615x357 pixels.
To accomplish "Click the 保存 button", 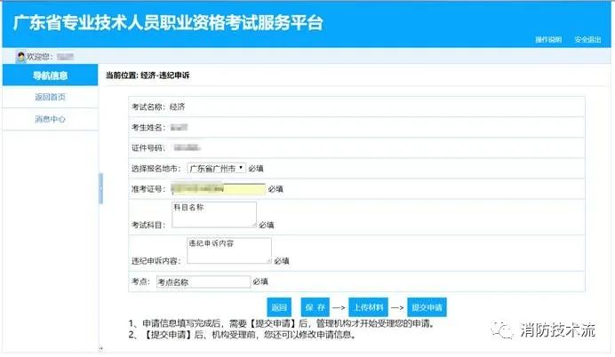I will (314, 306).
